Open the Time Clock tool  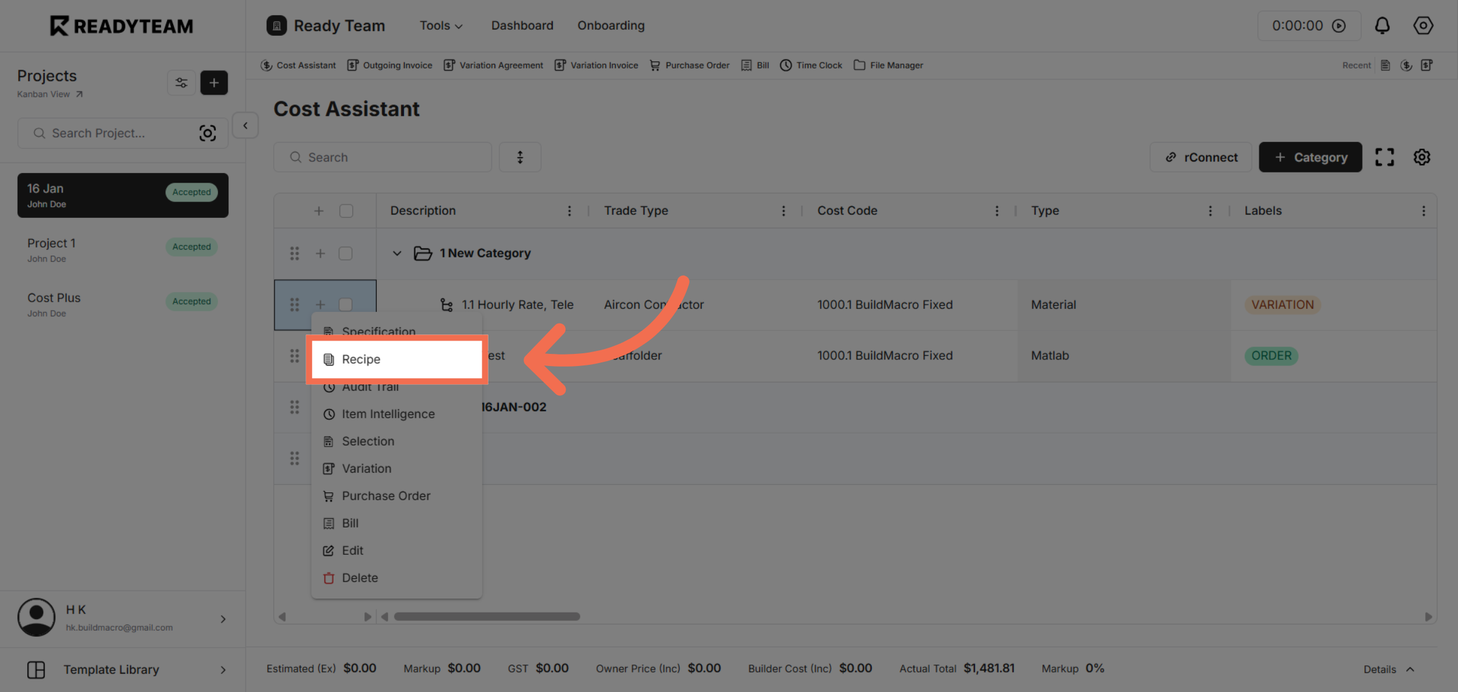tap(811, 65)
